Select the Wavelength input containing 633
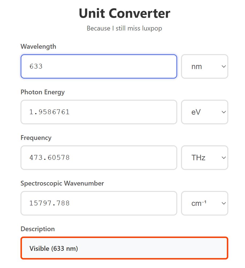The image size is (245, 268). 99,66
